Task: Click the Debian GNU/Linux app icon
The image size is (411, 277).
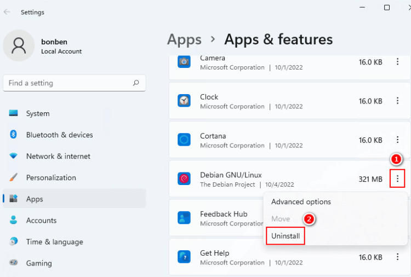Action: click(184, 178)
